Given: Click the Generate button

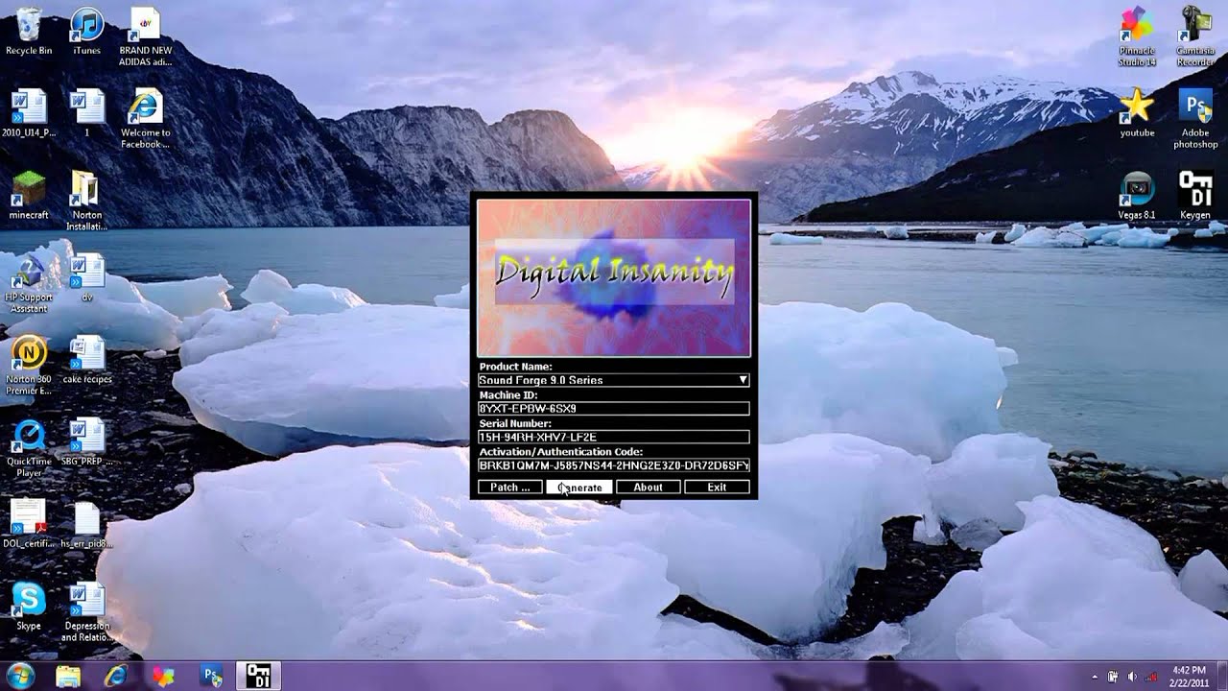Looking at the screenshot, I should click(579, 488).
